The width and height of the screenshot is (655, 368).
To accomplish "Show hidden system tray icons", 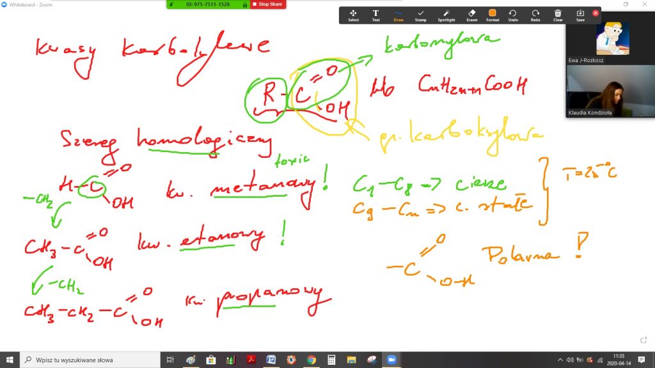I will tap(560, 360).
